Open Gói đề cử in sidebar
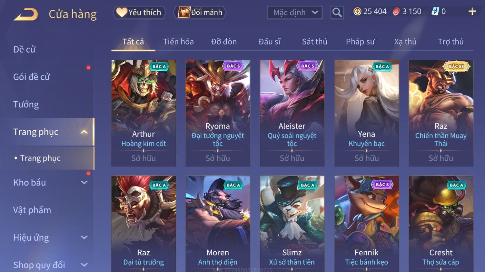The height and width of the screenshot is (272, 485). click(32, 77)
